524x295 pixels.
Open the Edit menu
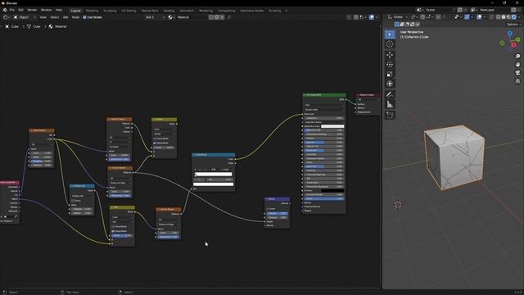(x=20, y=10)
